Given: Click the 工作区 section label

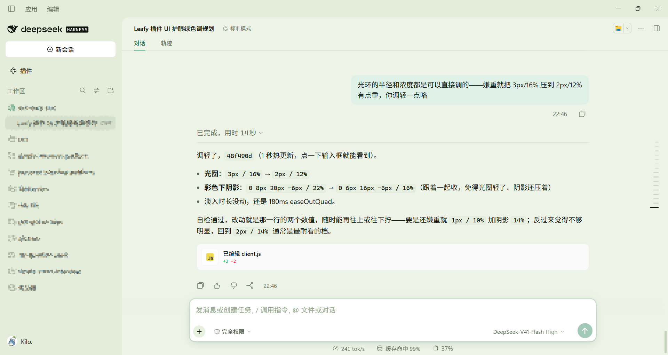Looking at the screenshot, I should (x=16, y=91).
